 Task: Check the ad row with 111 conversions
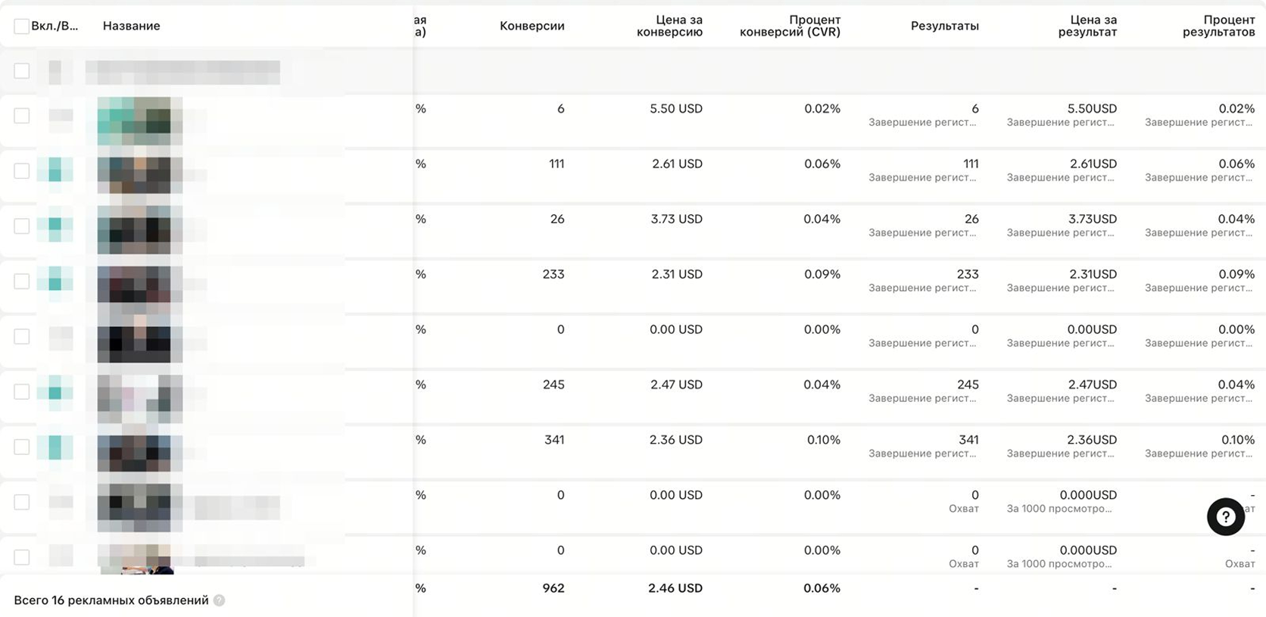point(21,171)
